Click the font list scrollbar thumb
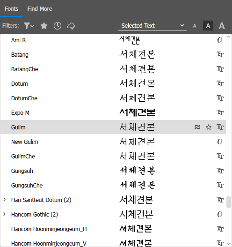 point(229,202)
